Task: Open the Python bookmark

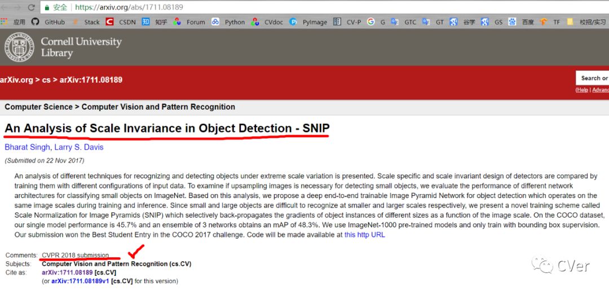Action: [228, 22]
